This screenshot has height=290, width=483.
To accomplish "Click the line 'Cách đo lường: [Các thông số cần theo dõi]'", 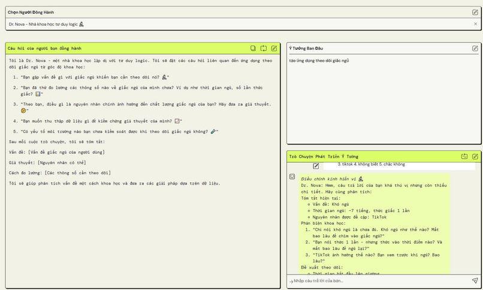I will click(x=60, y=173).
